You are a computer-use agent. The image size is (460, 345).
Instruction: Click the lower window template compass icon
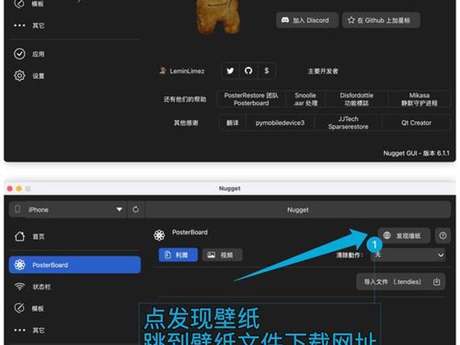click(x=20, y=308)
